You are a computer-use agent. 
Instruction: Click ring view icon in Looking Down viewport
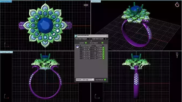coord(86,5)
